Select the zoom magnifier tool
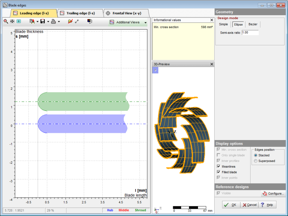Viewport: 288px width, 216px height. [6, 22]
